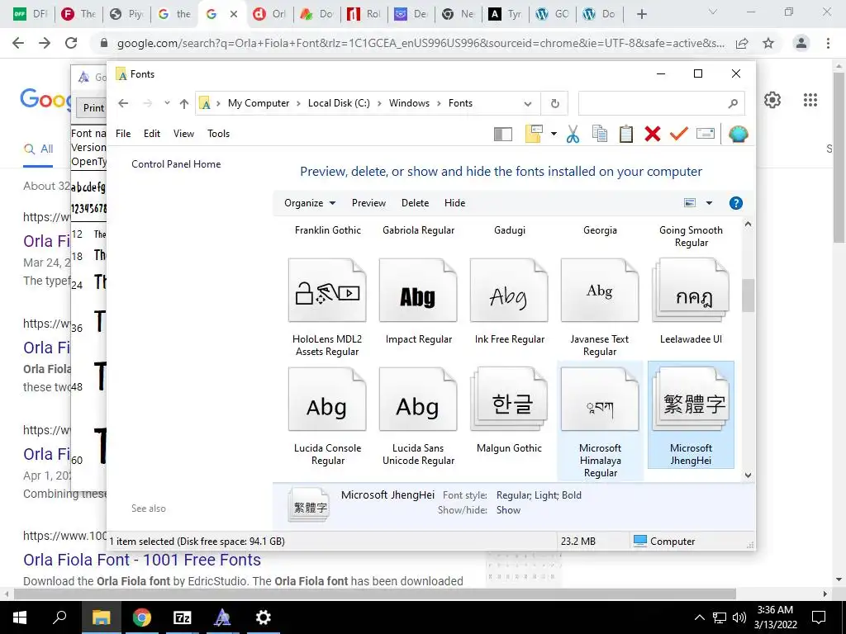The height and width of the screenshot is (634, 846).
Task: Select the HoloLens MDL2 Assets font thumbnail
Action: 327,291
